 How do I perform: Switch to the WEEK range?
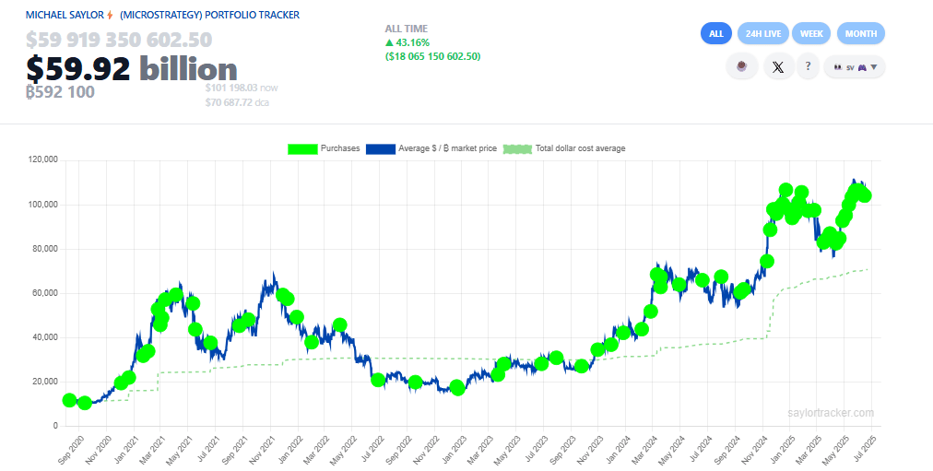(x=811, y=33)
